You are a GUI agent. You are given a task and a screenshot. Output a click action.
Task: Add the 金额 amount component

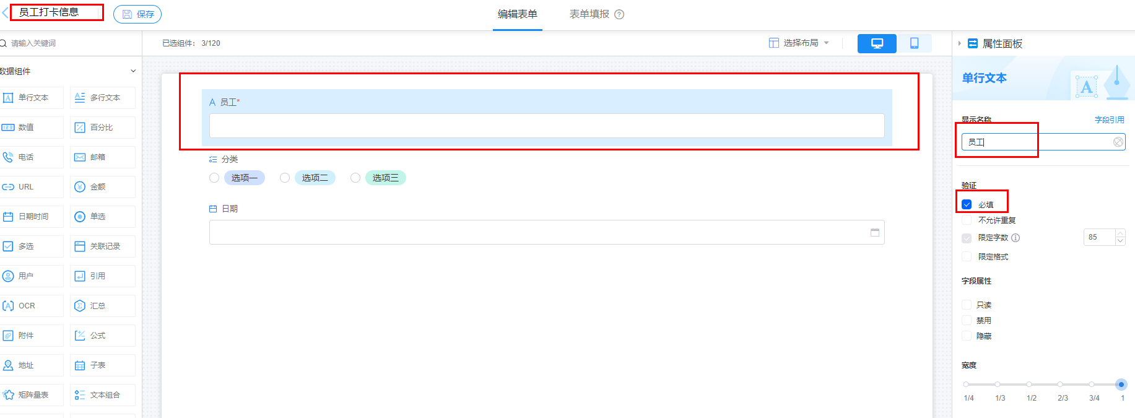pyautogui.click(x=103, y=187)
